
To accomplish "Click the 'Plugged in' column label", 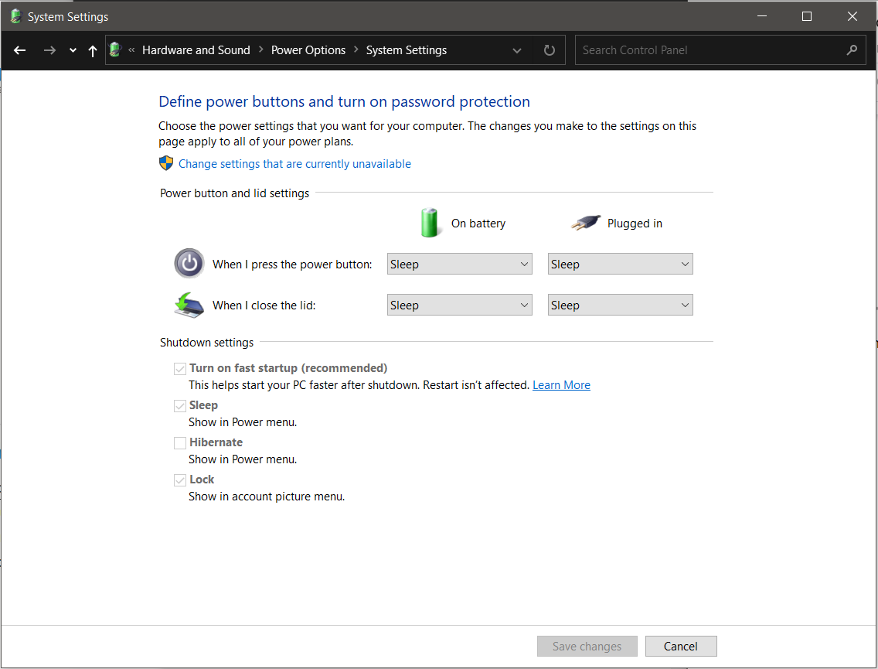I will tap(635, 223).
